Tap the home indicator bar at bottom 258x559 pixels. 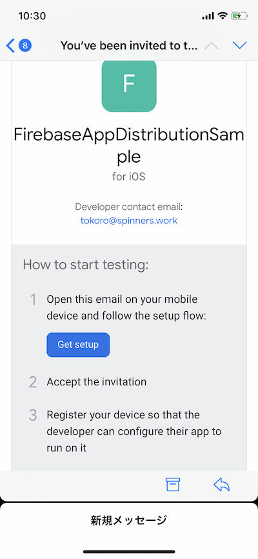click(129, 551)
